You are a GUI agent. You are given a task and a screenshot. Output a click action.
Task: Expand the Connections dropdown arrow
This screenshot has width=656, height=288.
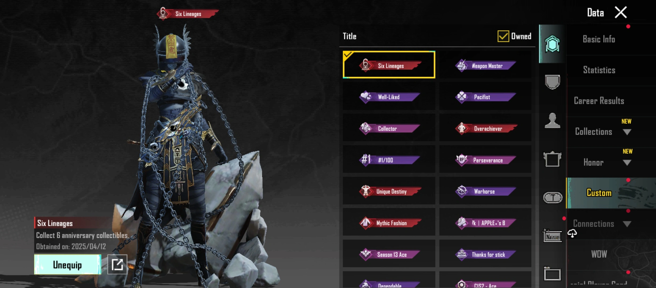(627, 224)
